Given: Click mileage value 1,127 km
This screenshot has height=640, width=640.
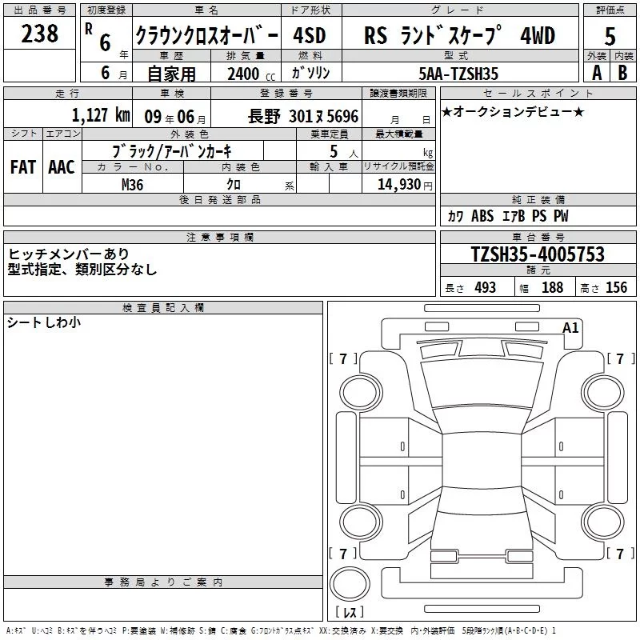Looking at the screenshot, I should tap(101, 115).
